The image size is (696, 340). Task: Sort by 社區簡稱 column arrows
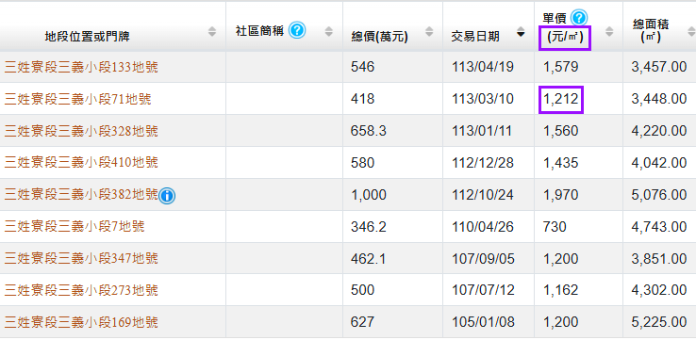click(329, 32)
